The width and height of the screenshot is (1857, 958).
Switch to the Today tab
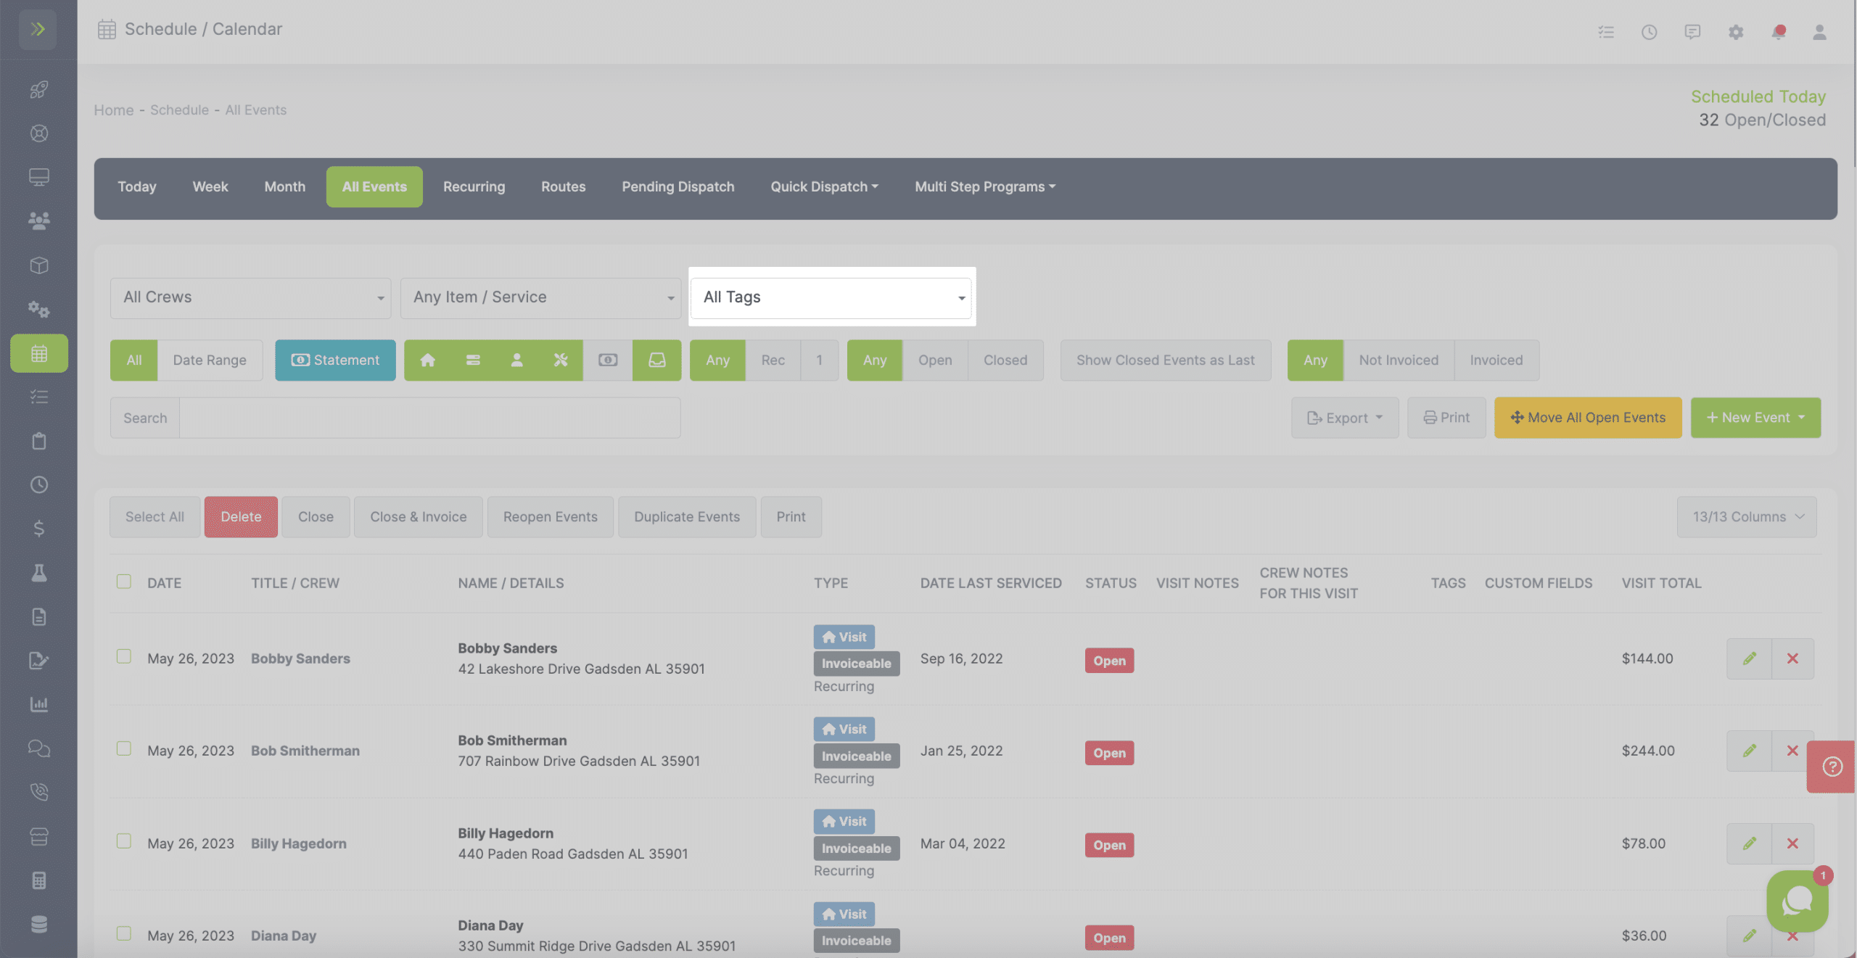coord(137,187)
